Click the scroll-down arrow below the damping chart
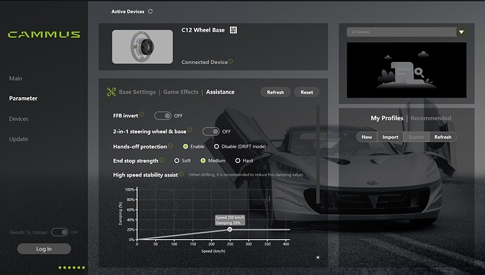Viewport: 485px width, 275px height. tap(318, 257)
